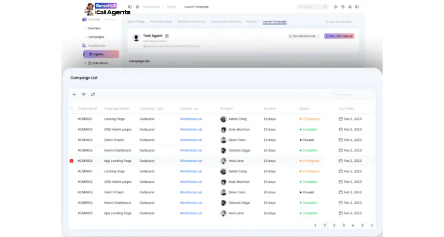444x237 pixels.
Task: Open Wireframes.xls link in the checked row
Action: point(191,161)
